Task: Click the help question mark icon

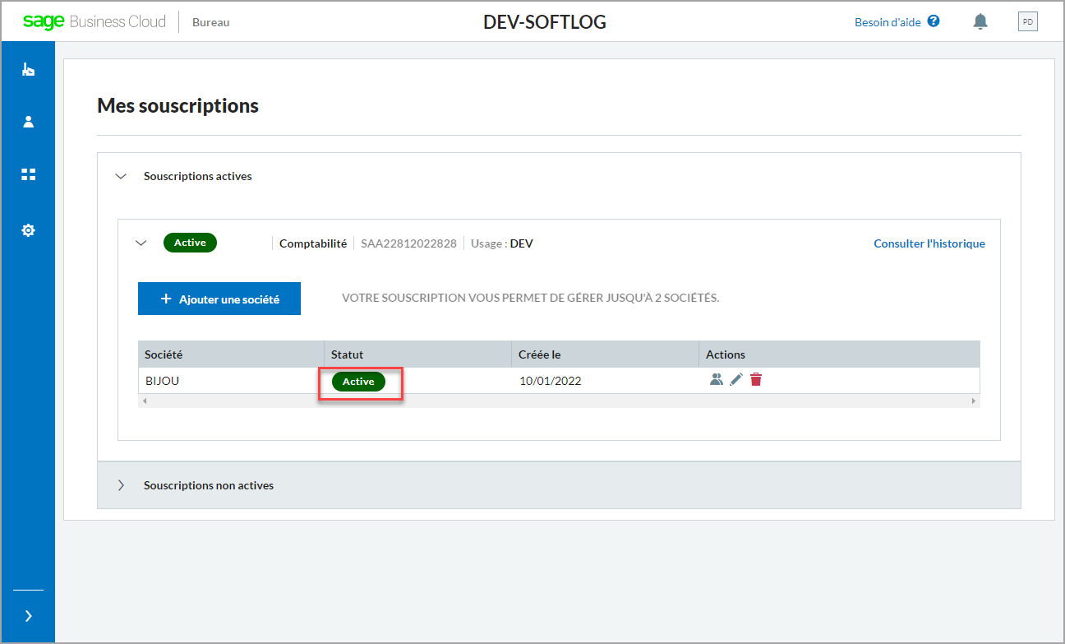Action: [934, 21]
